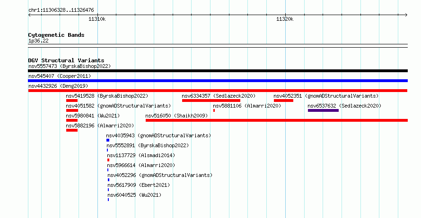Select the blue marker under nsv5552891

(x=107, y=150)
